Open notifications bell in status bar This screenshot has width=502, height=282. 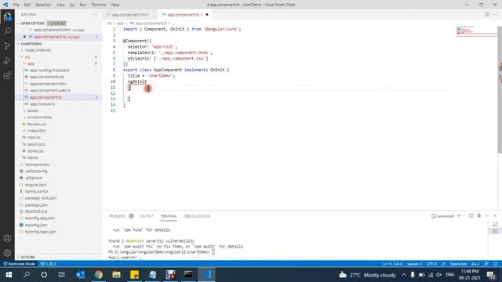pos(496,264)
